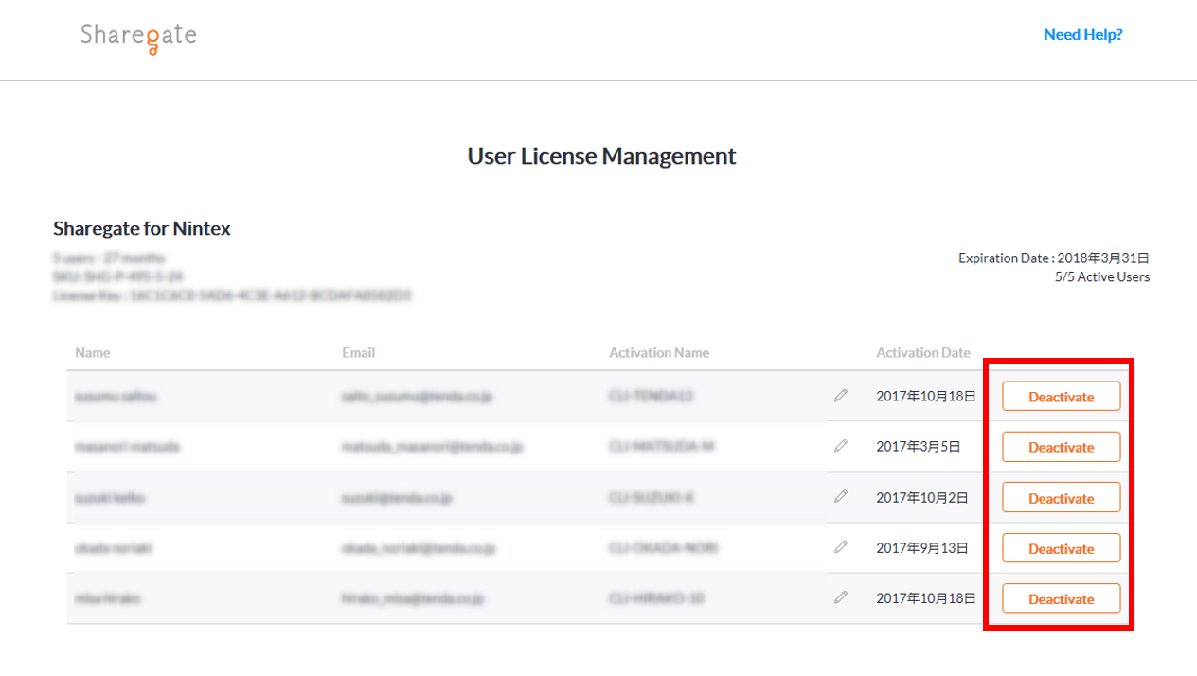Click the Sharegate logo
This screenshot has height=676, width=1197.
138,37
